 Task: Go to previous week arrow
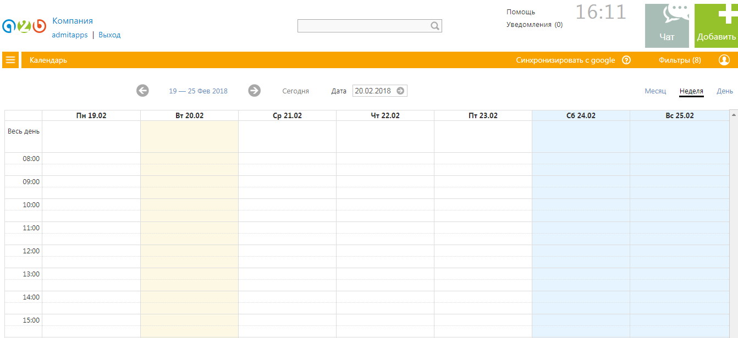coord(142,91)
